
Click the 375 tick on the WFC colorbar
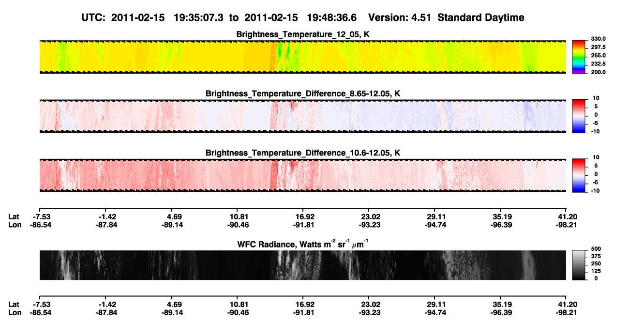coord(596,256)
